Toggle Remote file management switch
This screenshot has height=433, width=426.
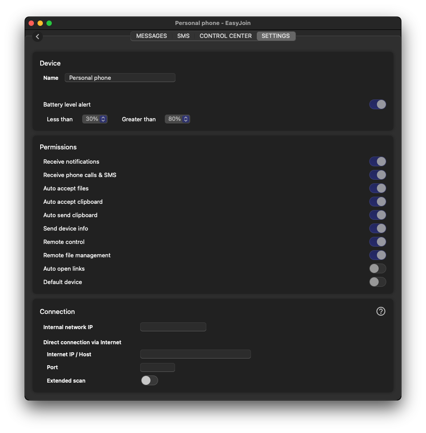tap(377, 255)
